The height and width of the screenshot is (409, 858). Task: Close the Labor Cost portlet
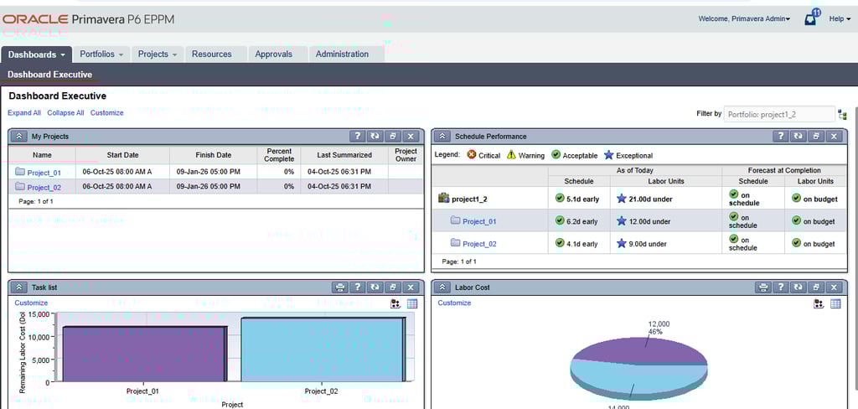click(x=835, y=287)
